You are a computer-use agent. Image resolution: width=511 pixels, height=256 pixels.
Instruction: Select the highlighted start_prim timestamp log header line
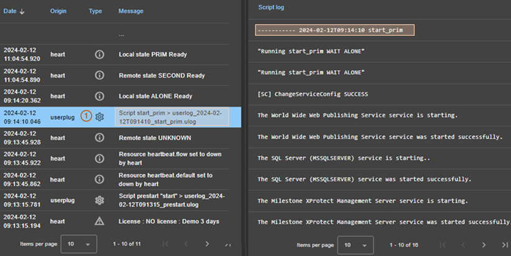point(334,30)
